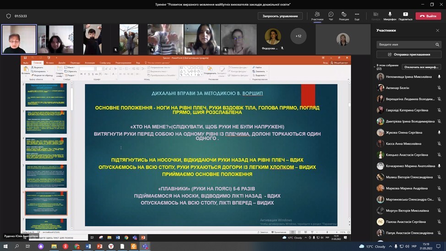
Task: Open Упорядочить arrange dropdown in PowerPoint
Action: pos(210,71)
